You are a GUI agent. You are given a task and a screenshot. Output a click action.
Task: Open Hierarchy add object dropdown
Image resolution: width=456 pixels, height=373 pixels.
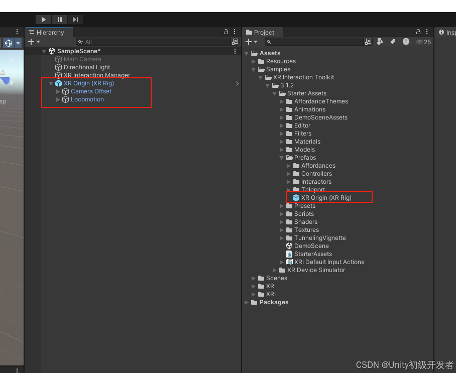click(34, 42)
